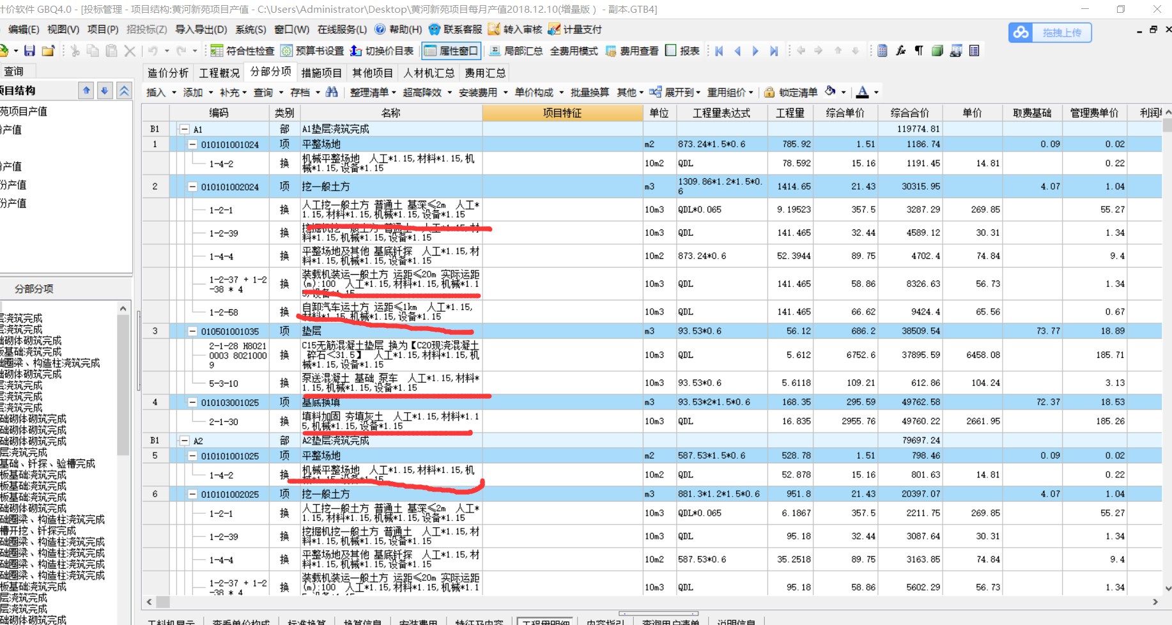Collapse item 010501001035 tree node
1172x625 pixels.
click(192, 331)
